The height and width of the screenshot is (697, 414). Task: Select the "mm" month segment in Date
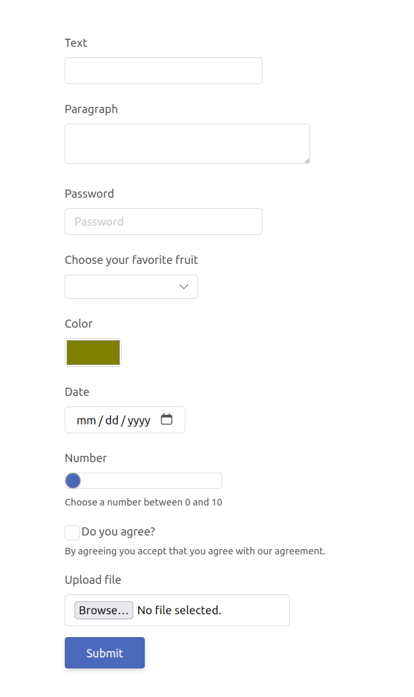pos(86,420)
